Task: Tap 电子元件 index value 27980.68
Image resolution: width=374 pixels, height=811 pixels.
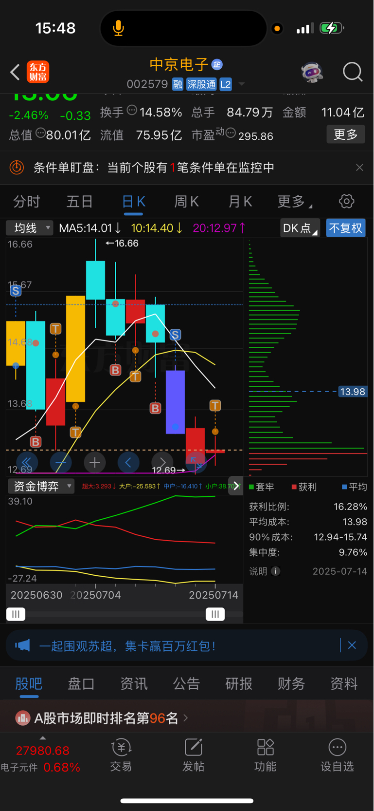Action: pyautogui.click(x=43, y=751)
